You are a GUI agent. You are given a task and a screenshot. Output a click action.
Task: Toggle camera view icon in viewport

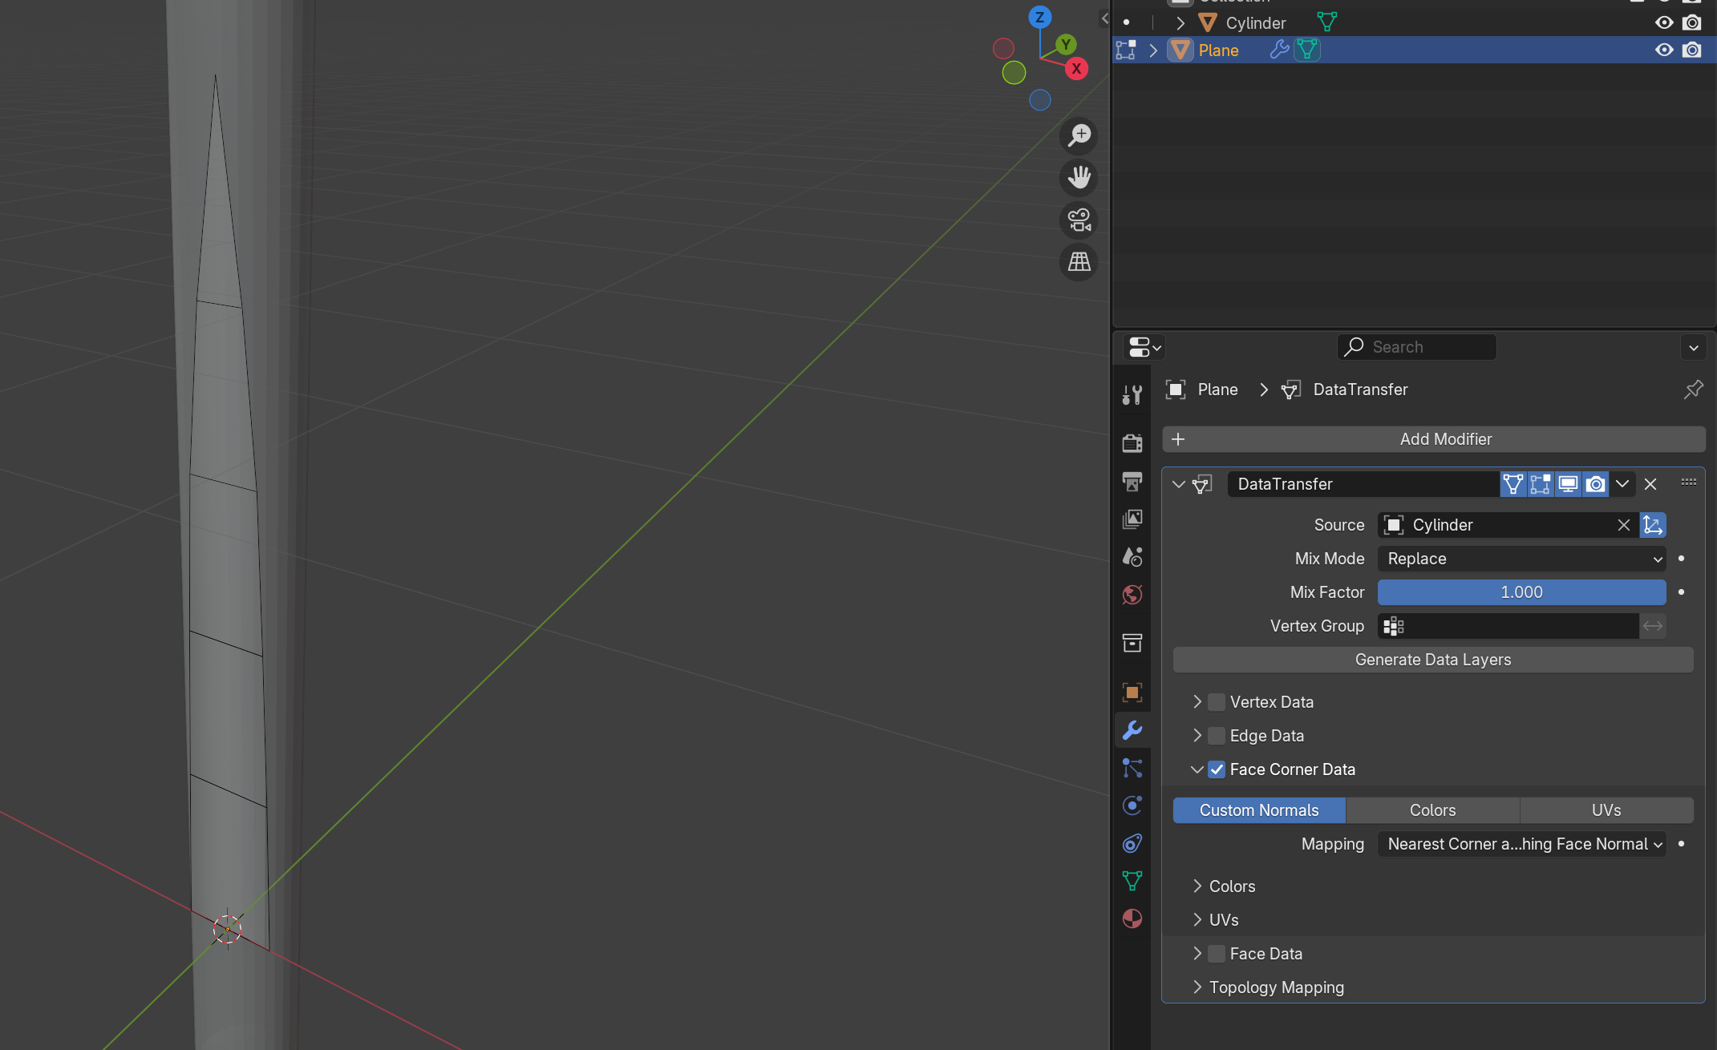click(1079, 220)
